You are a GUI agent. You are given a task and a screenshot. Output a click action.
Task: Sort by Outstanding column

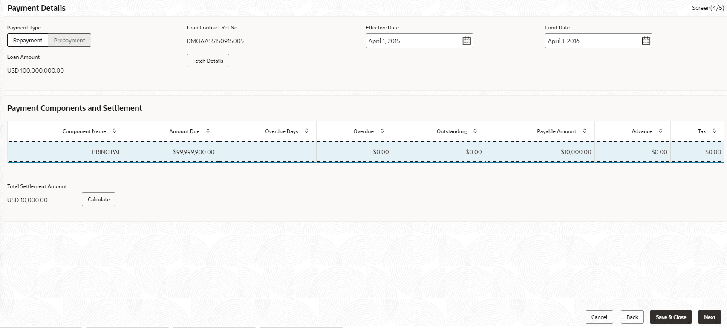(x=475, y=131)
